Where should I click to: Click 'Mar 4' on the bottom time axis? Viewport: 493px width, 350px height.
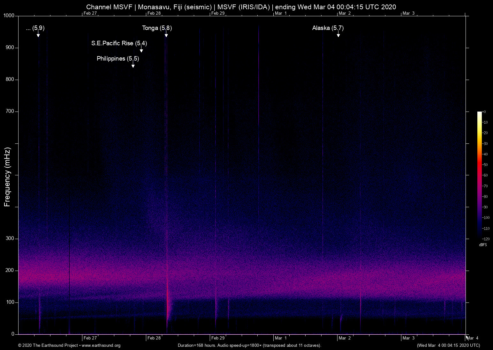473,338
